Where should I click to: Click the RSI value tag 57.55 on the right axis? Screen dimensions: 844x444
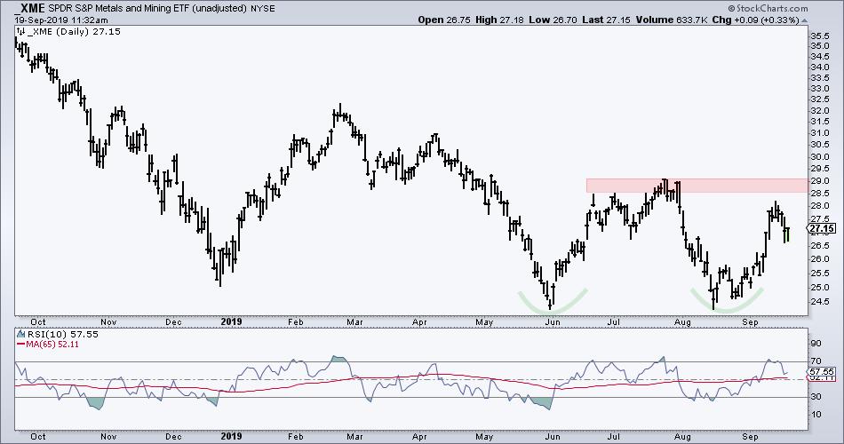pos(822,371)
